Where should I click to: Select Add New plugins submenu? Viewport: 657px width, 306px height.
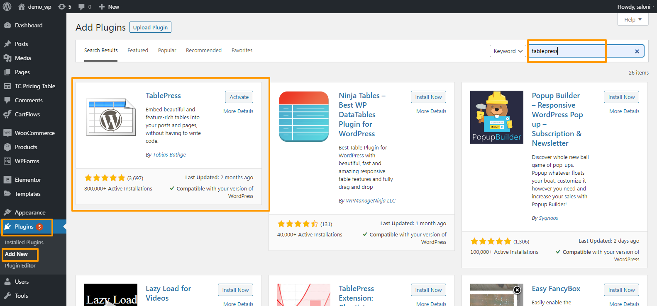click(16, 254)
